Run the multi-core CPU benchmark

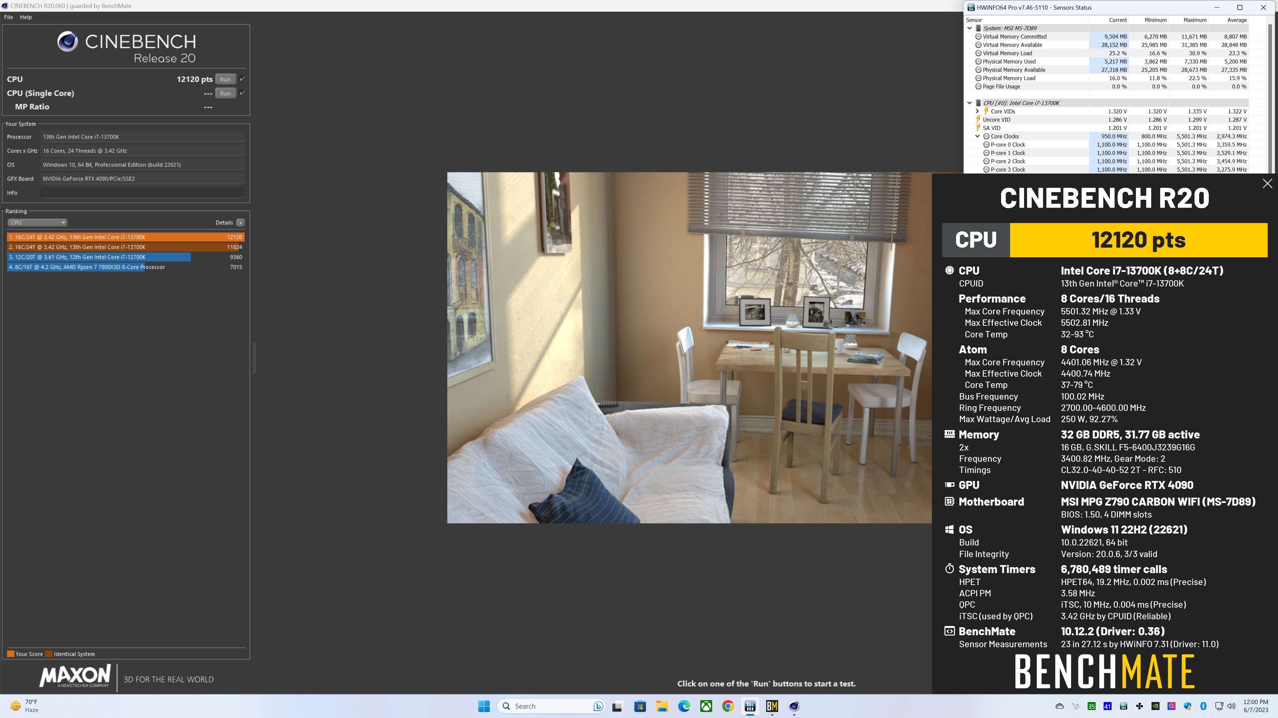pyautogui.click(x=225, y=79)
